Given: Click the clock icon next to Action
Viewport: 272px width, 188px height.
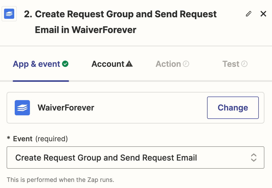Looking at the screenshot, I should [186, 64].
